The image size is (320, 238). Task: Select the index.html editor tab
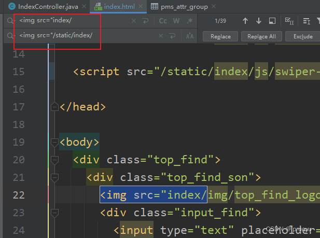119,7
